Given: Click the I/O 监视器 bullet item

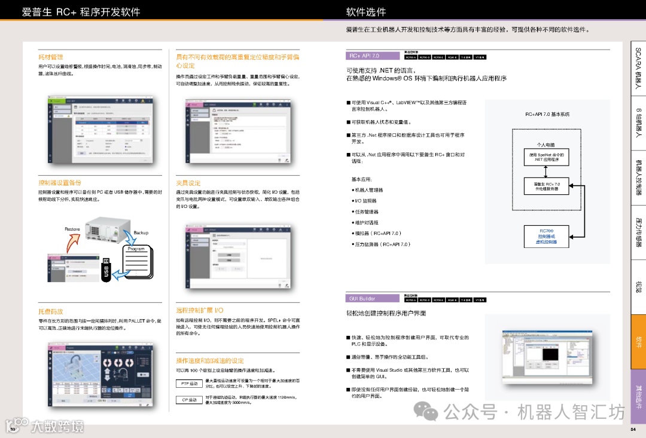Looking at the screenshot, I should click(x=364, y=201).
